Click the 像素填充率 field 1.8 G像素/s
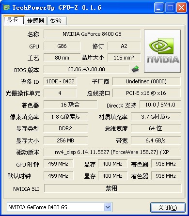Image resolution: width=189 pixels, height=216 pixels. [x=66, y=117]
